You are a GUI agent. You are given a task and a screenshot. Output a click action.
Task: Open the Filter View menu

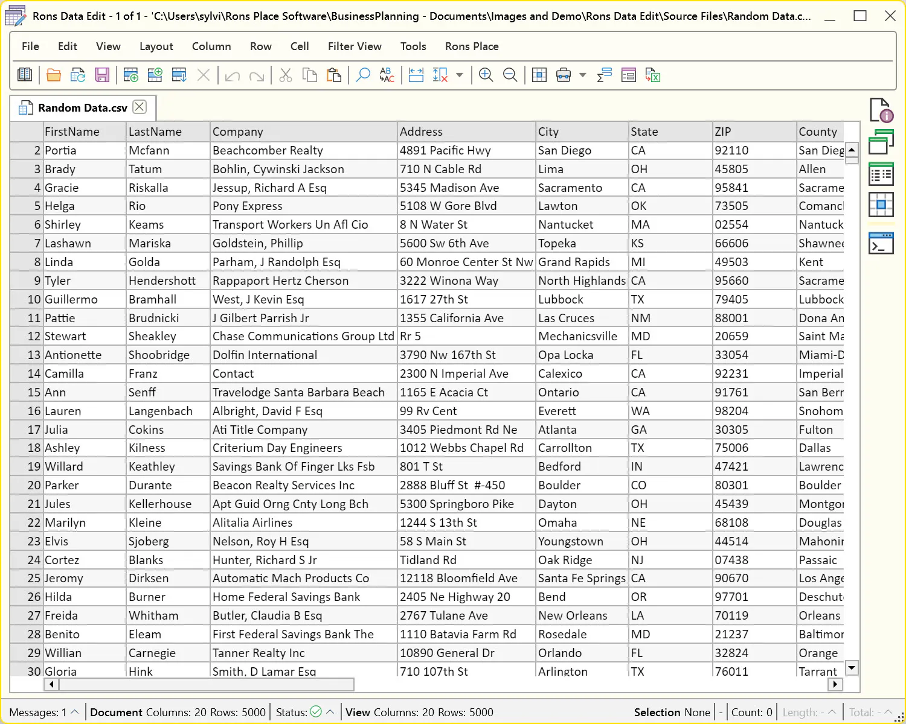(x=355, y=46)
